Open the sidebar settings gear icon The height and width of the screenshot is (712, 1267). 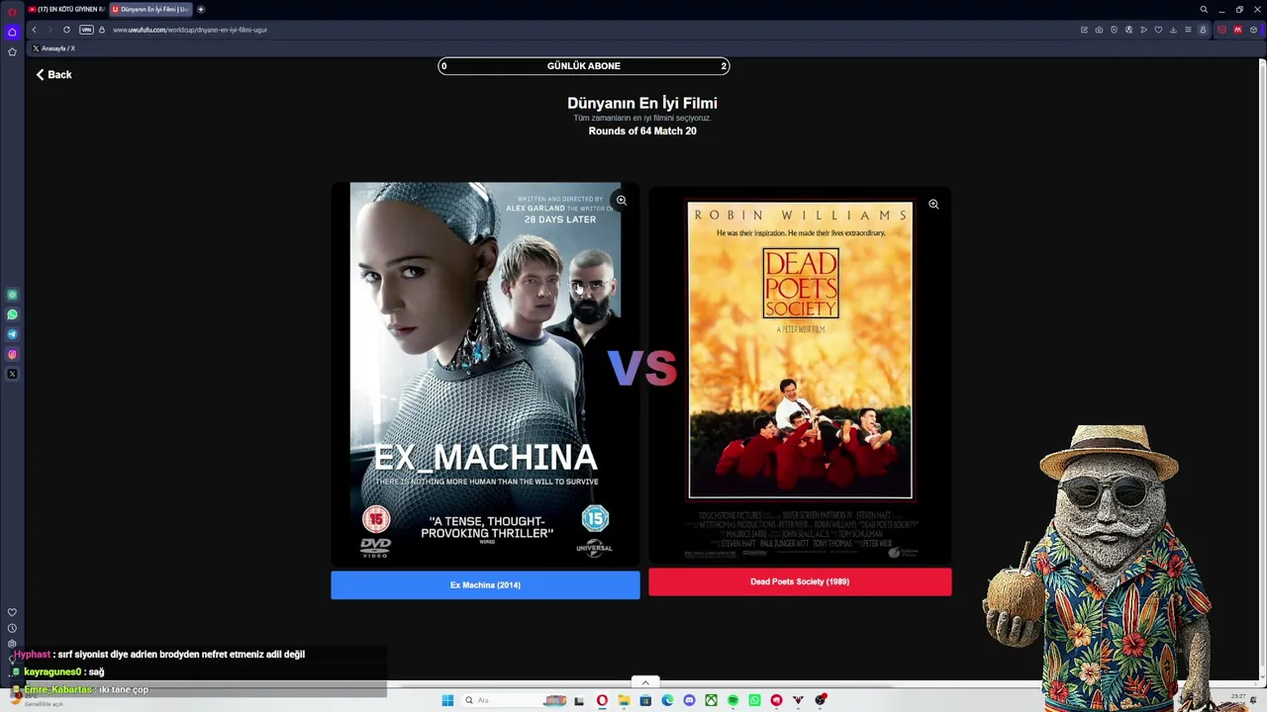(x=12, y=644)
